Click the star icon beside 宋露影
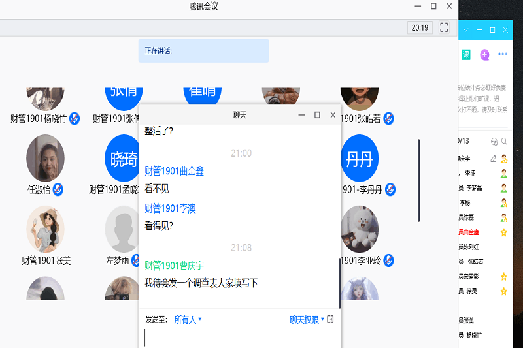 click(504, 276)
